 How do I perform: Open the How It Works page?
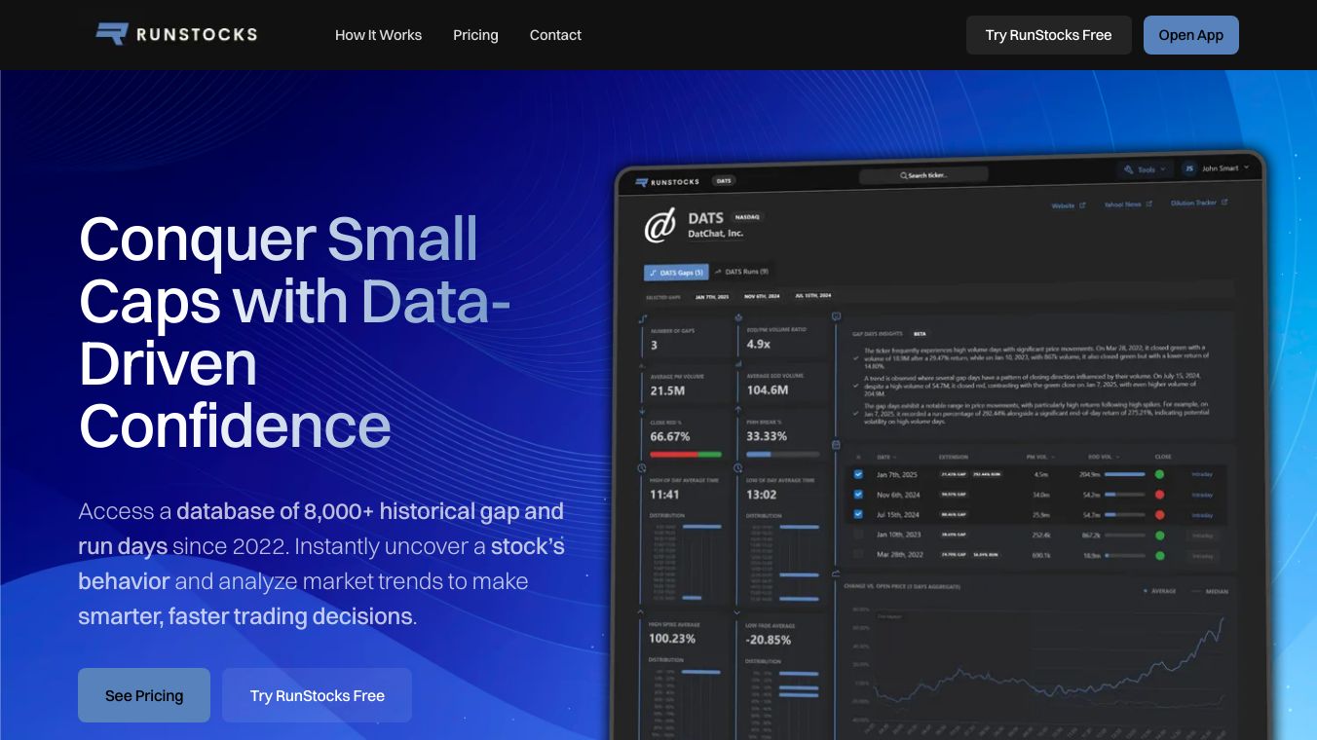click(x=378, y=35)
